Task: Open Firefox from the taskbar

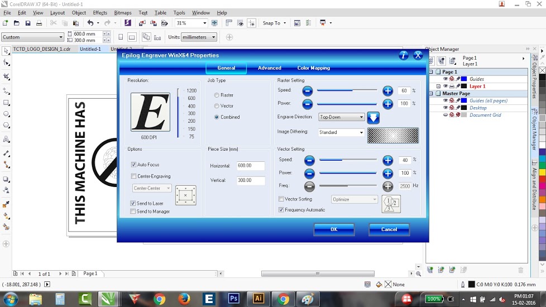Action: (184, 299)
